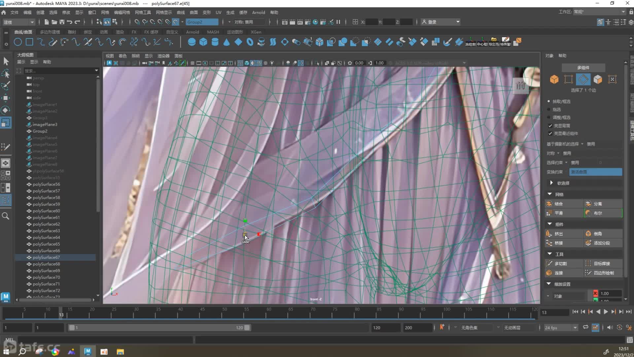Click the 桥接 bridge button

(x=564, y=243)
